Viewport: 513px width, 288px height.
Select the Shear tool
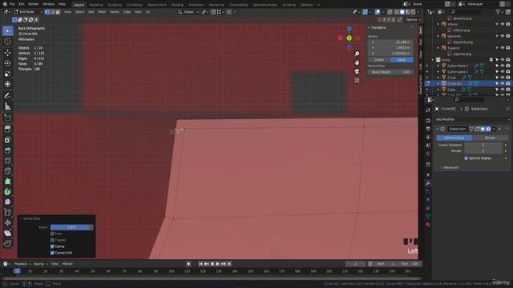7,233
